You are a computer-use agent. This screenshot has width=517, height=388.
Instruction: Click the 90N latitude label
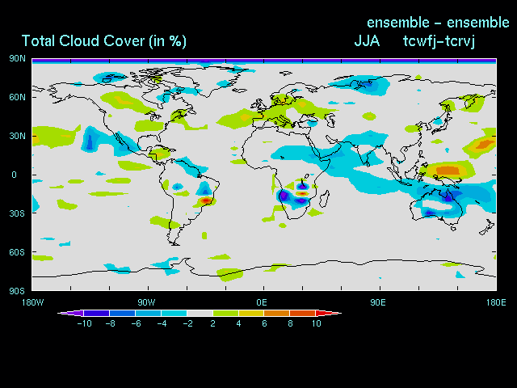tap(17, 59)
